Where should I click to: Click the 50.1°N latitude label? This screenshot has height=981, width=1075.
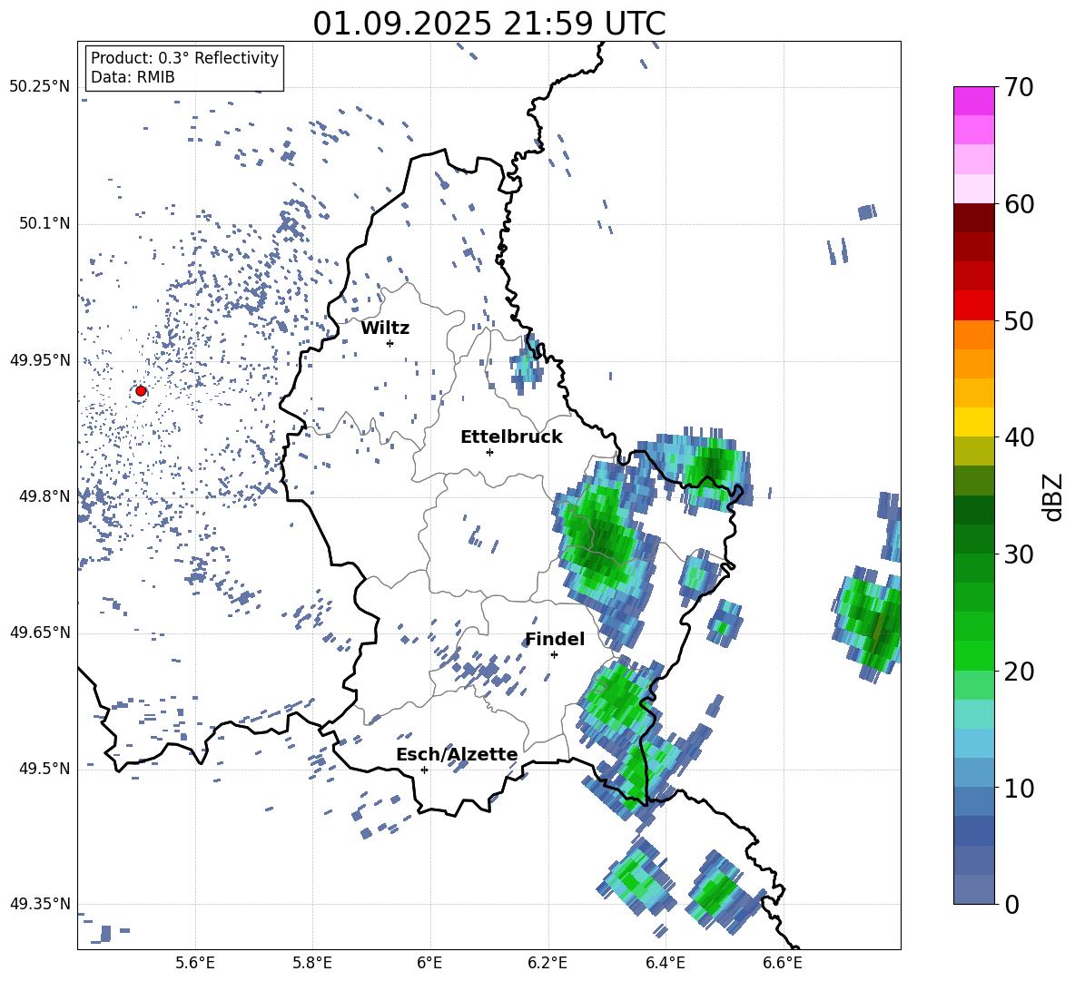(x=44, y=223)
